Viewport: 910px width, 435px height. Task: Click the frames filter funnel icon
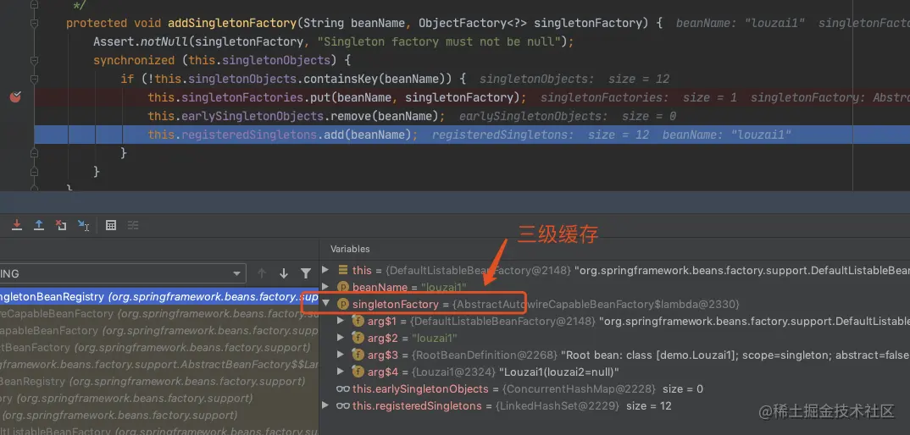tap(305, 273)
